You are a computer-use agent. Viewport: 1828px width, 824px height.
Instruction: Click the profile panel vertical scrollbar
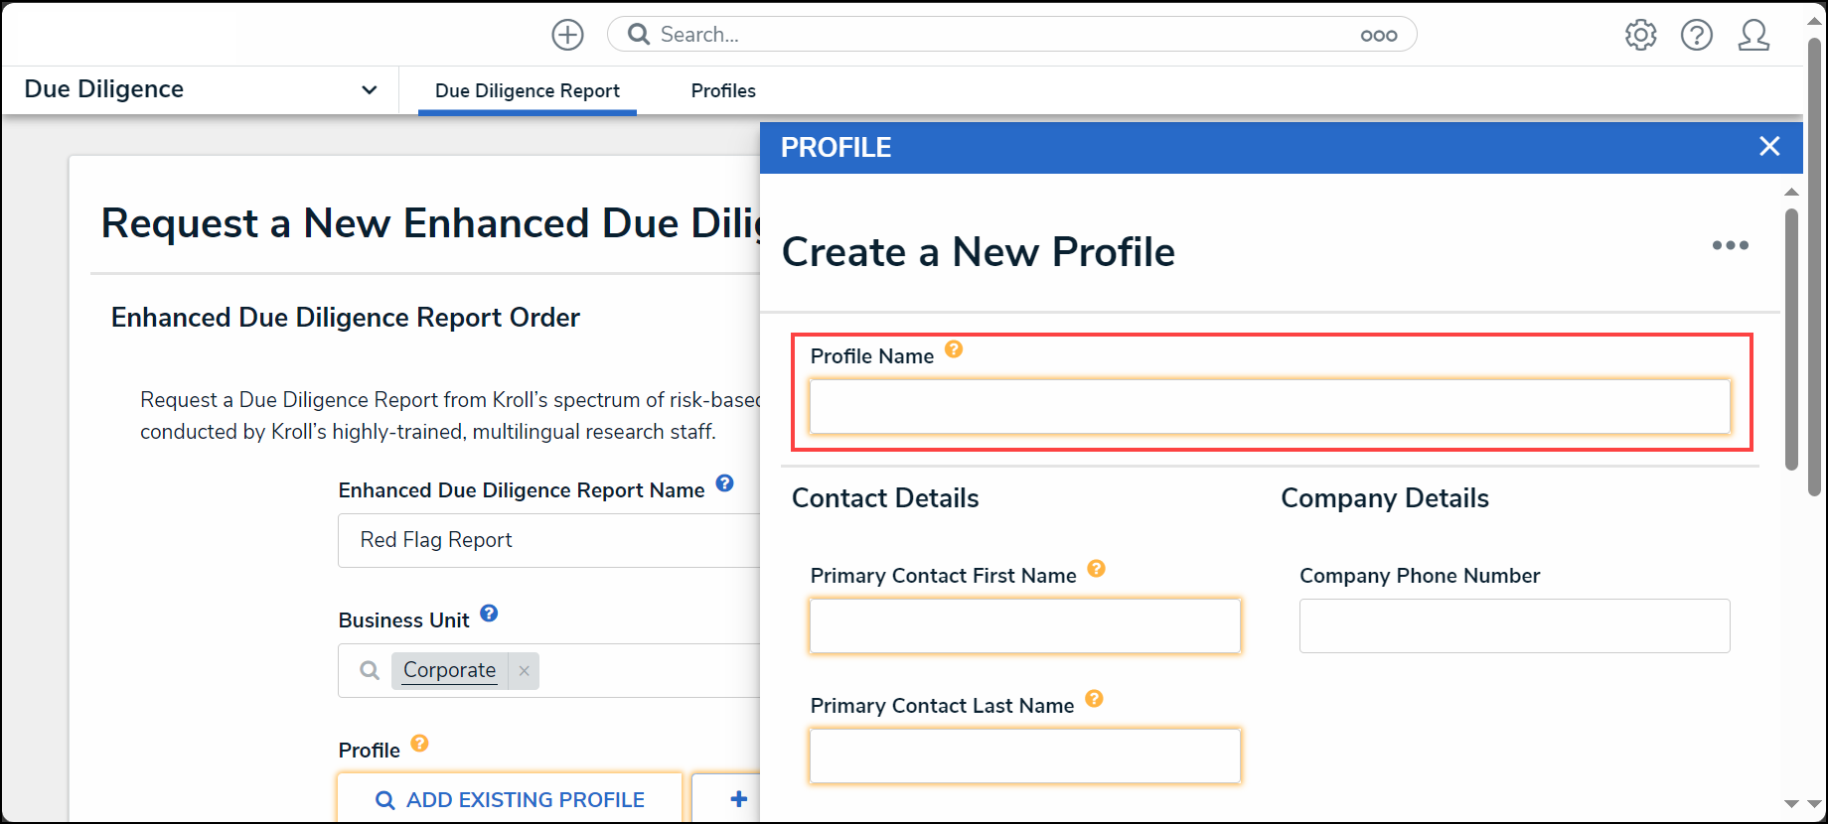click(x=1791, y=338)
